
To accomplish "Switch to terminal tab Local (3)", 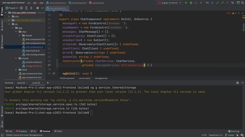I will point(36,83).
